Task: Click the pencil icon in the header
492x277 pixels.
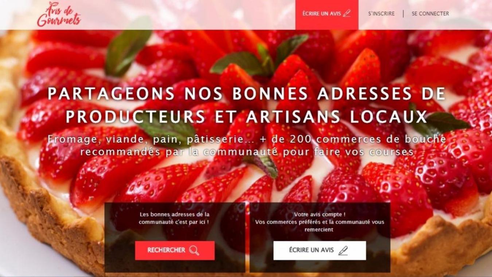Action: pyautogui.click(x=347, y=14)
